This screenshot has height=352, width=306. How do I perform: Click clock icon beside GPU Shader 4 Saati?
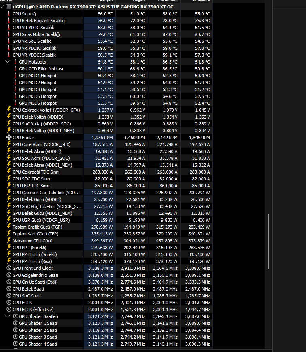pyautogui.click(x=15, y=344)
